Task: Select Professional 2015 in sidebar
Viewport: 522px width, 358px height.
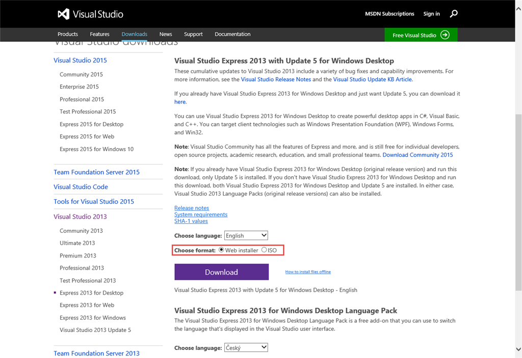Action: click(82, 99)
